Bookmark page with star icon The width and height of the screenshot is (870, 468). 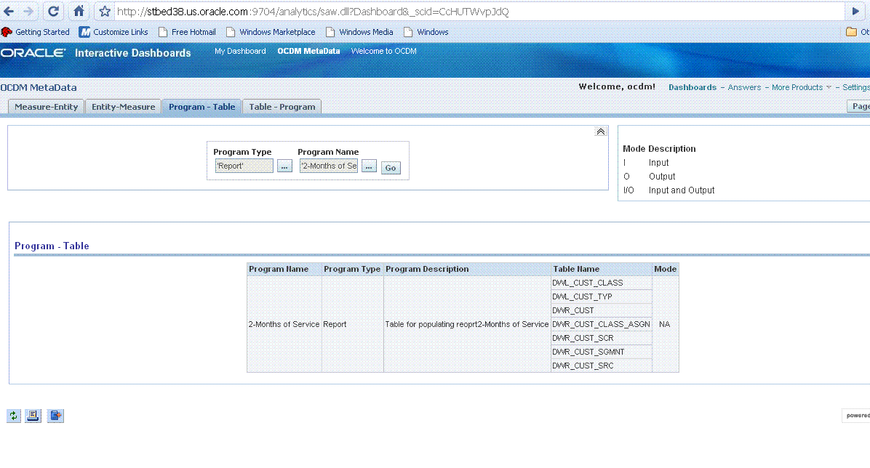104,11
